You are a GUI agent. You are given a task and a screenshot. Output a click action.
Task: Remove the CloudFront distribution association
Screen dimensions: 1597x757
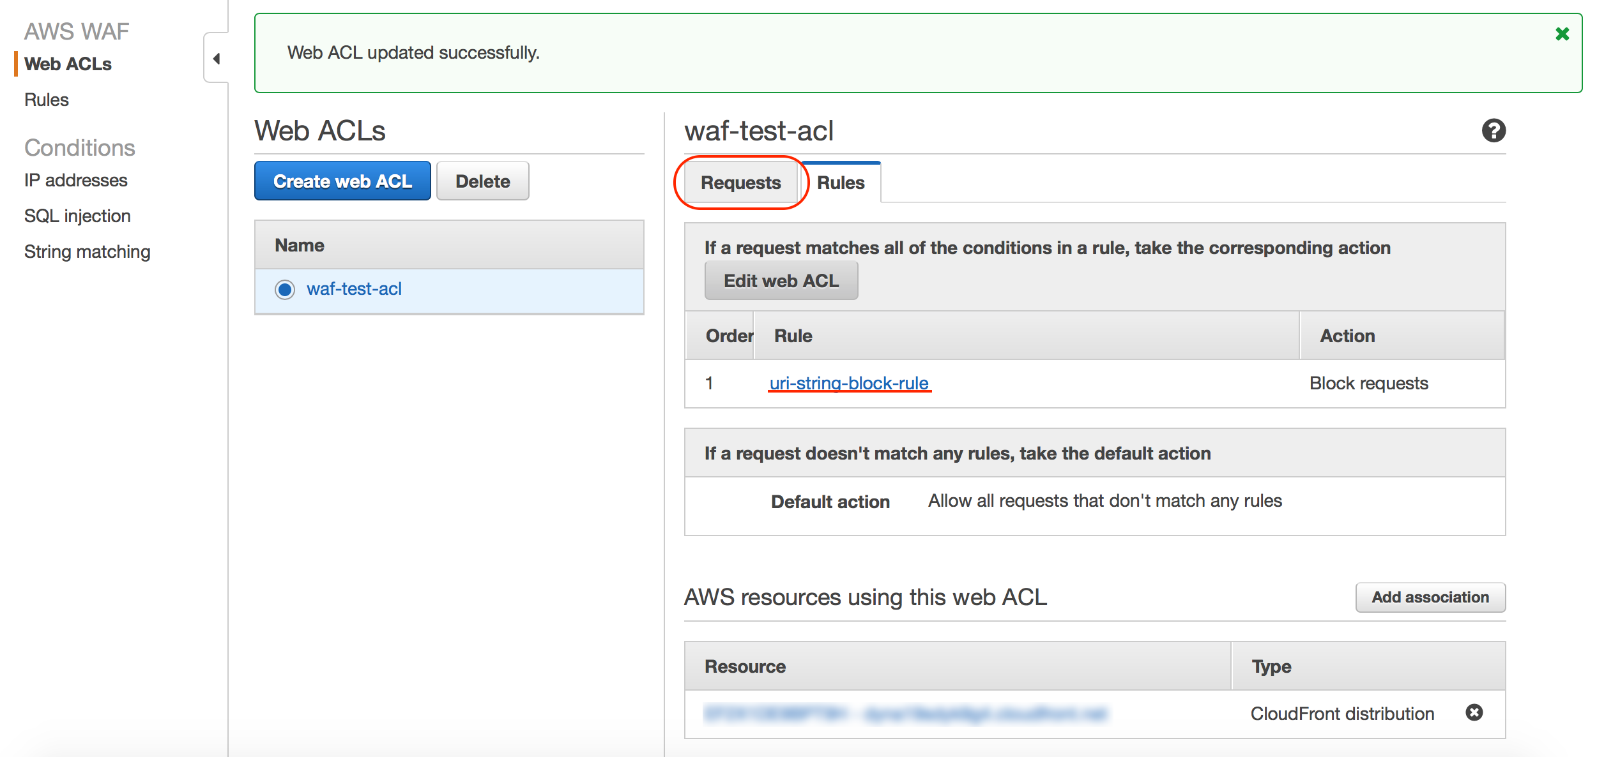point(1474,714)
